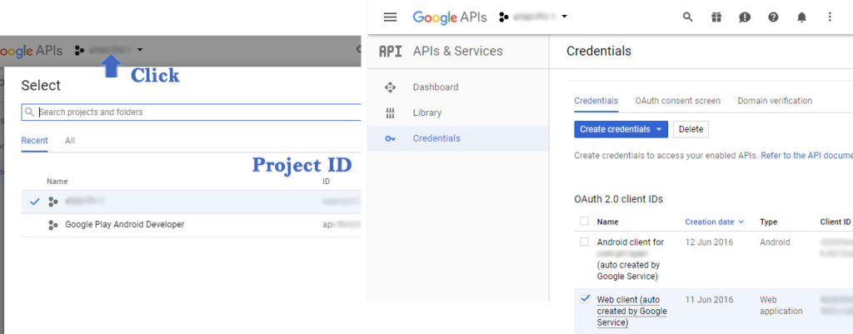This screenshot has width=853, height=334.
Task: Click the Android type cell
Action: (775, 242)
